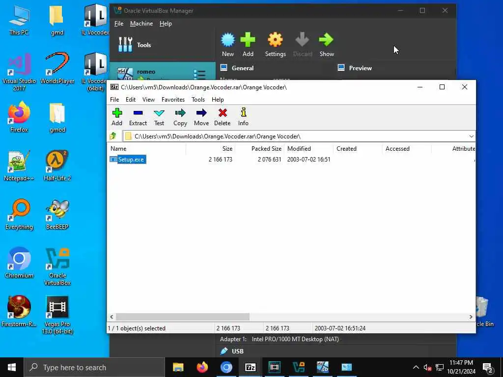The width and height of the screenshot is (503, 377).
Task: Open the 7-Zip Help menu
Action: click(x=218, y=100)
